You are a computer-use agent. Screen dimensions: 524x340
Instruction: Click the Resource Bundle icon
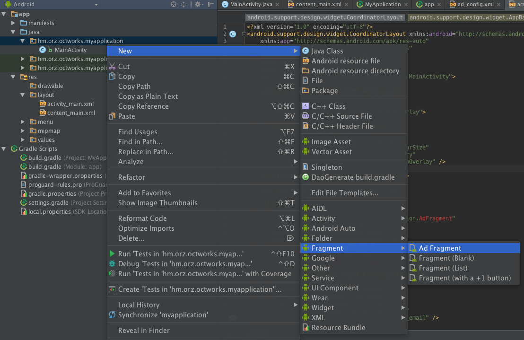coord(306,327)
